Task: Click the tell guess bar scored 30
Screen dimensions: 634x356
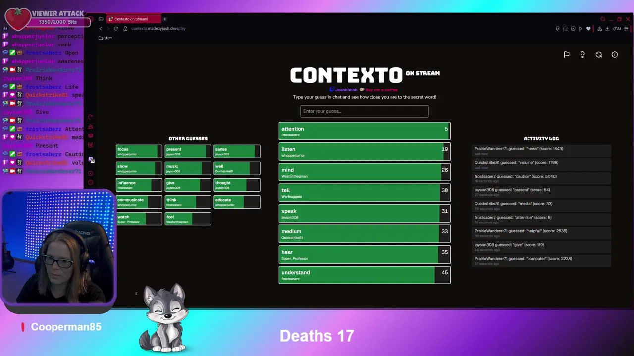Action: [365, 193]
